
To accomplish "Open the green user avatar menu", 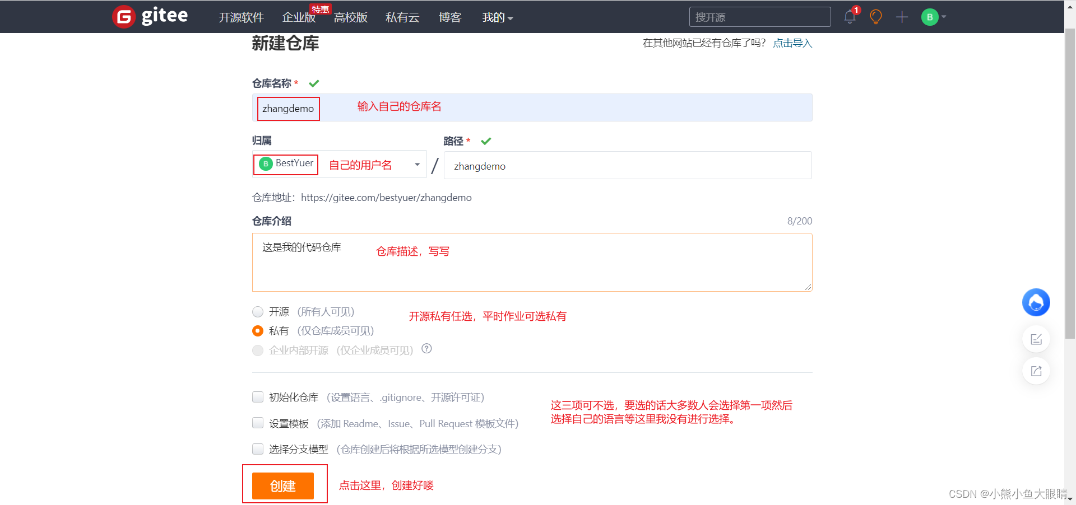I will [933, 17].
